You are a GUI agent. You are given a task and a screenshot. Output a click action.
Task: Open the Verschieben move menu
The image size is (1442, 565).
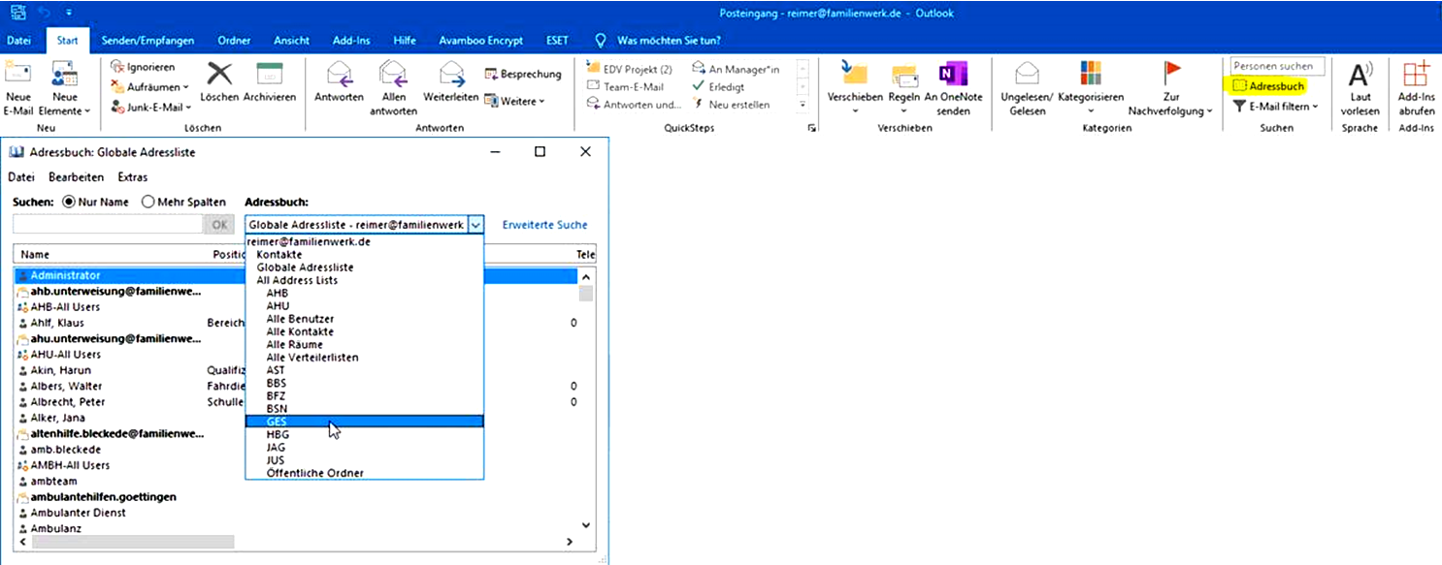click(x=855, y=87)
